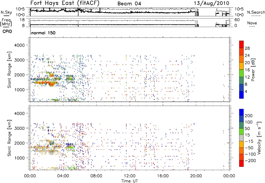Click the 'Fort Hays East (fitACF)' title
The image size is (265, 183).
click(65, 3)
